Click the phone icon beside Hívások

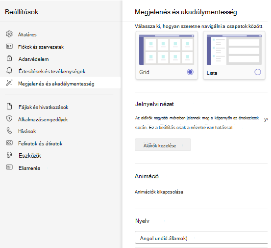9,131
